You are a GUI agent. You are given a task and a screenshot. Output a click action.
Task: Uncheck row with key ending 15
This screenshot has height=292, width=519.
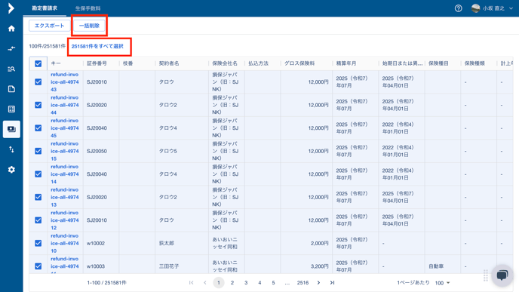(38, 151)
